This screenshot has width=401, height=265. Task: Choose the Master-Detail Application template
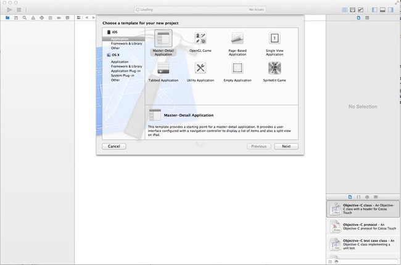pos(163,43)
